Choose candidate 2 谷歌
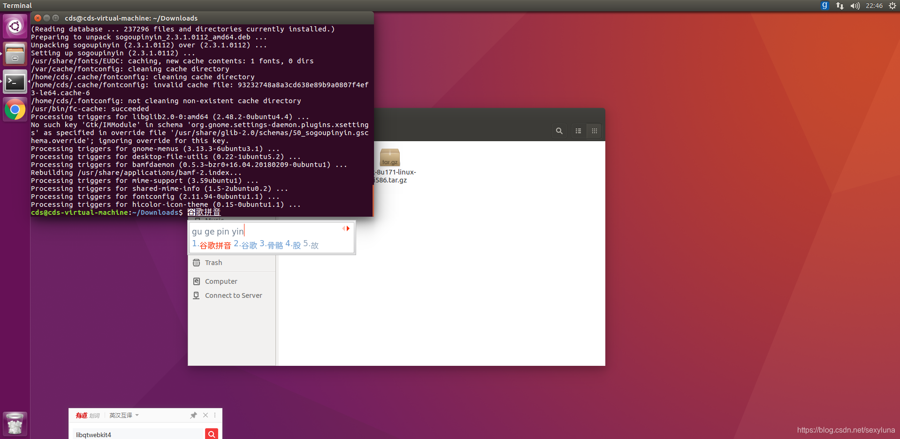900x439 pixels. coord(245,245)
